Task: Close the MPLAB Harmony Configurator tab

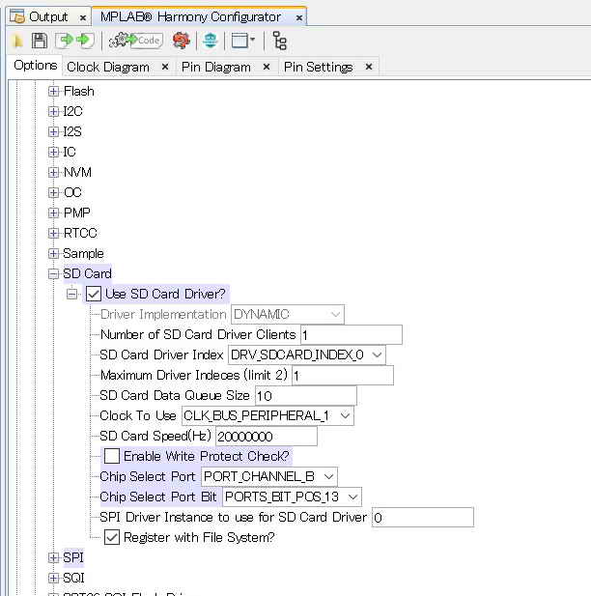Action: tap(299, 17)
